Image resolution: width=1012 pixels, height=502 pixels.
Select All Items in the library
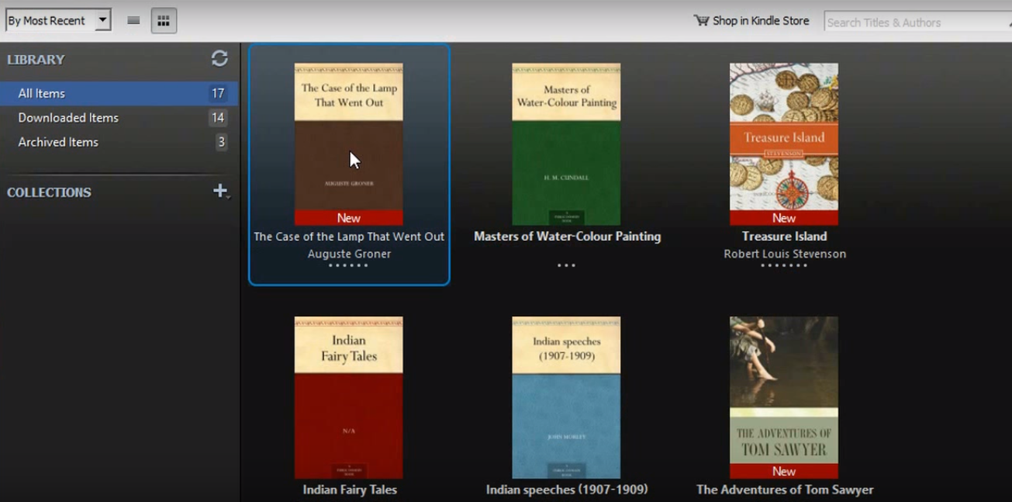pyautogui.click(x=119, y=93)
